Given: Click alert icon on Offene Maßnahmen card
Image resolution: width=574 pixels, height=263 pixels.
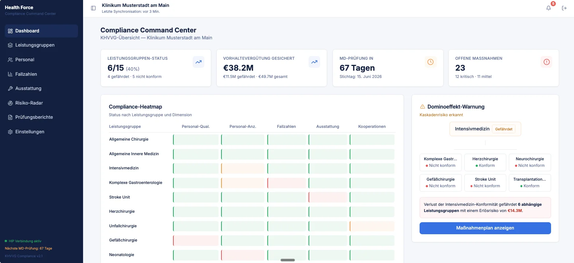Looking at the screenshot, I should pos(546,62).
